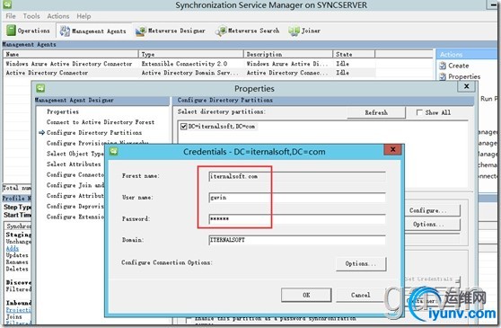Viewport: 501px width, 328px height.
Task: Click the Create action icon
Action: 443,66
